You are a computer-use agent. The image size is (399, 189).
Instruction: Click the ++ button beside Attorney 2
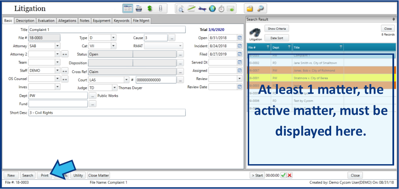point(65,54)
